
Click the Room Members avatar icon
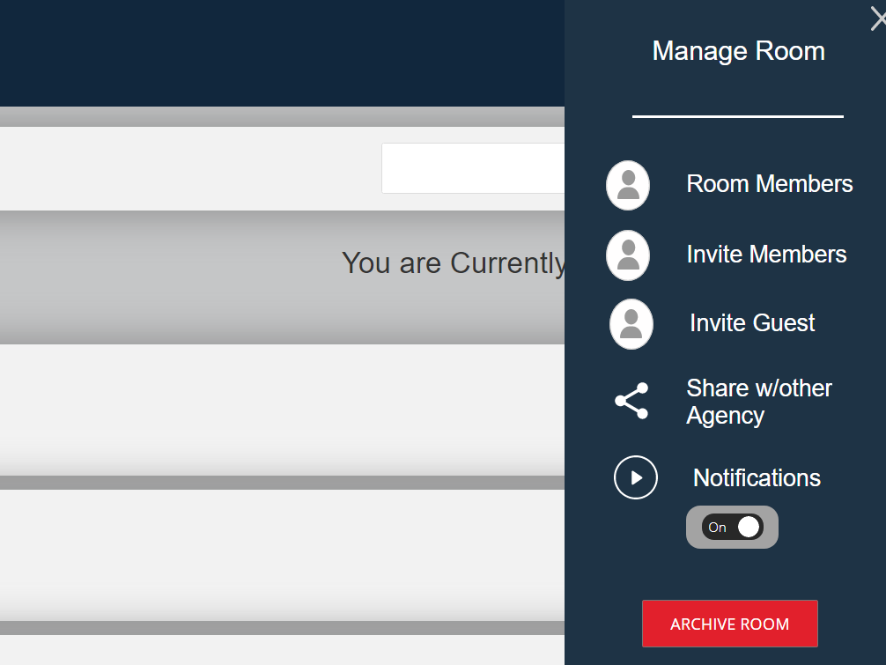[628, 185]
